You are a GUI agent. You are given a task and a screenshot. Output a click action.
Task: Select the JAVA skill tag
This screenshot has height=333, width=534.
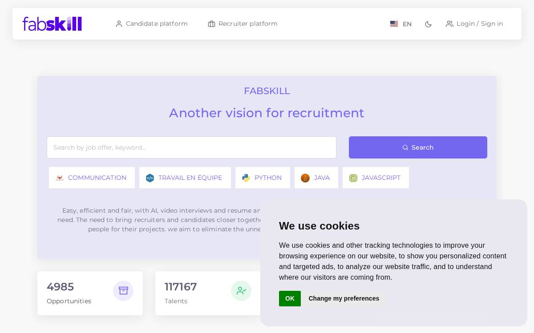[x=316, y=178]
